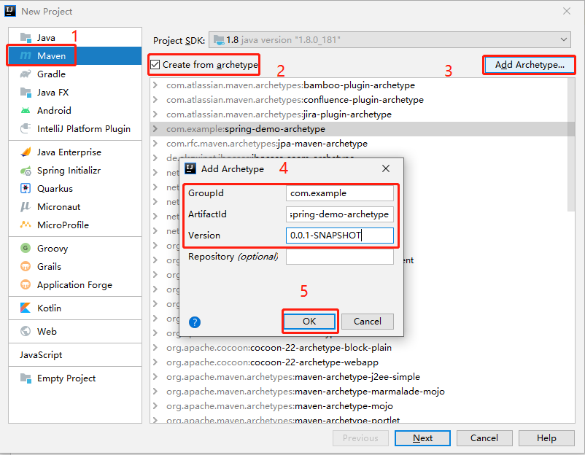Select Kotlin project type

[x=75, y=308]
